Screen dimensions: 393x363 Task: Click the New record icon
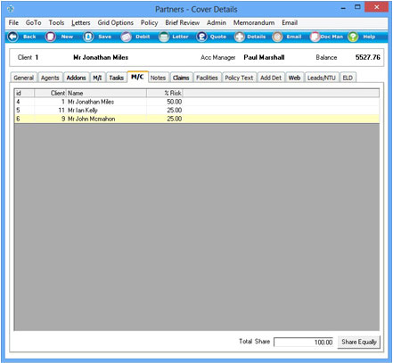[x=51, y=37]
